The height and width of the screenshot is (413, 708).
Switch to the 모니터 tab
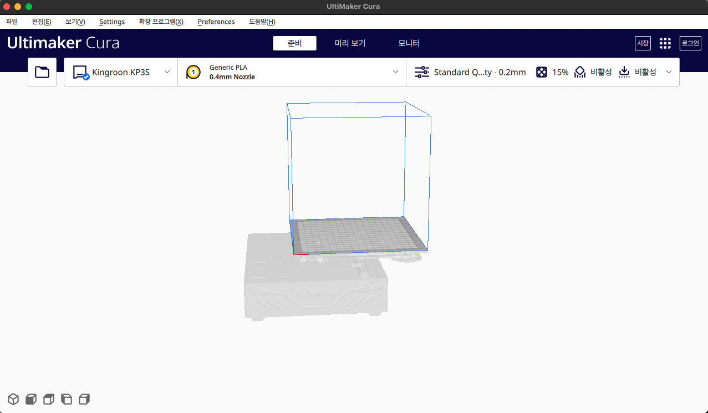[x=409, y=43]
